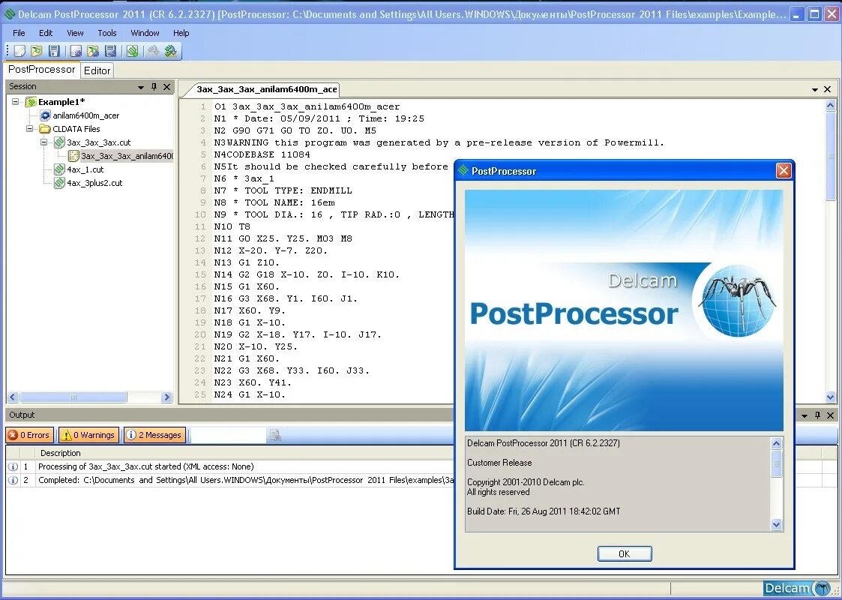842x600 pixels.
Task: Toggle the 0 Errors filter button
Action: click(x=29, y=435)
